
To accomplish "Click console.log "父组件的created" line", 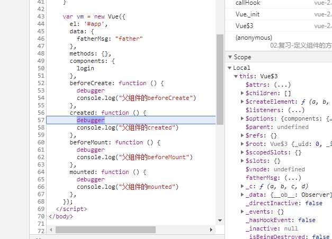I will [128, 127].
